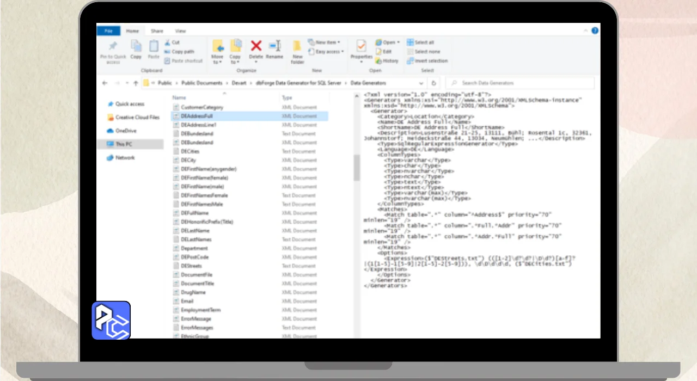The height and width of the screenshot is (381, 697).
Task: Open OneDrive in the navigation pane
Action: tap(123, 131)
